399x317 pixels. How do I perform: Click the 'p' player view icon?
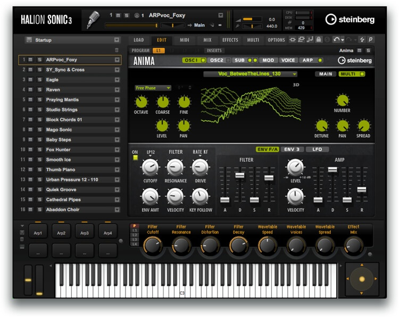tap(370, 39)
